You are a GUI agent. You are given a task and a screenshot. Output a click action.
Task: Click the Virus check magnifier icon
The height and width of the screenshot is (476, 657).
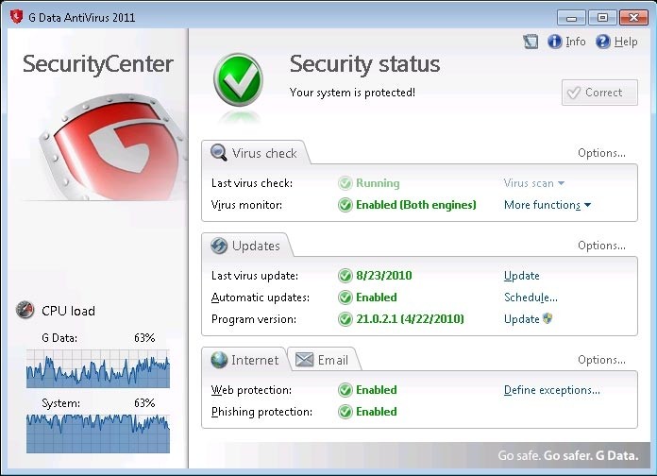[219, 153]
